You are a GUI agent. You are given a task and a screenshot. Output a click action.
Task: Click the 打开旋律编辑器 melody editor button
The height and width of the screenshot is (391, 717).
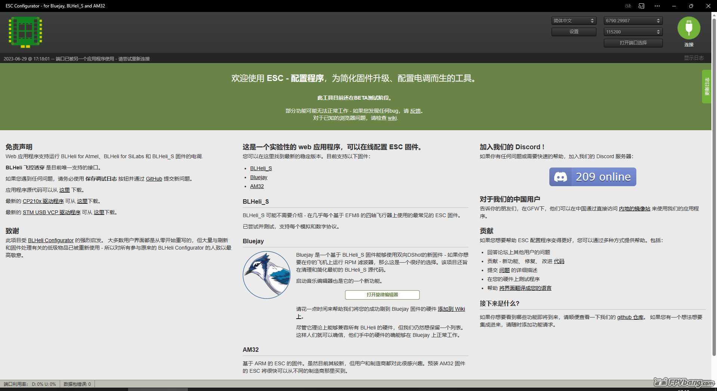pos(382,295)
